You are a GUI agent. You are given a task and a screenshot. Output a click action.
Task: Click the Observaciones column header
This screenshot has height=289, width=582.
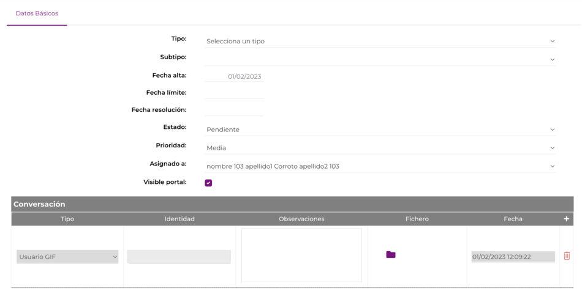coord(301,219)
